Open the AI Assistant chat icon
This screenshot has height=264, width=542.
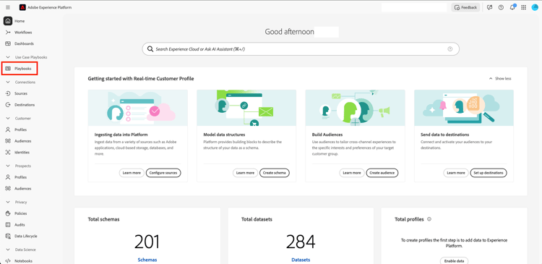489,7
